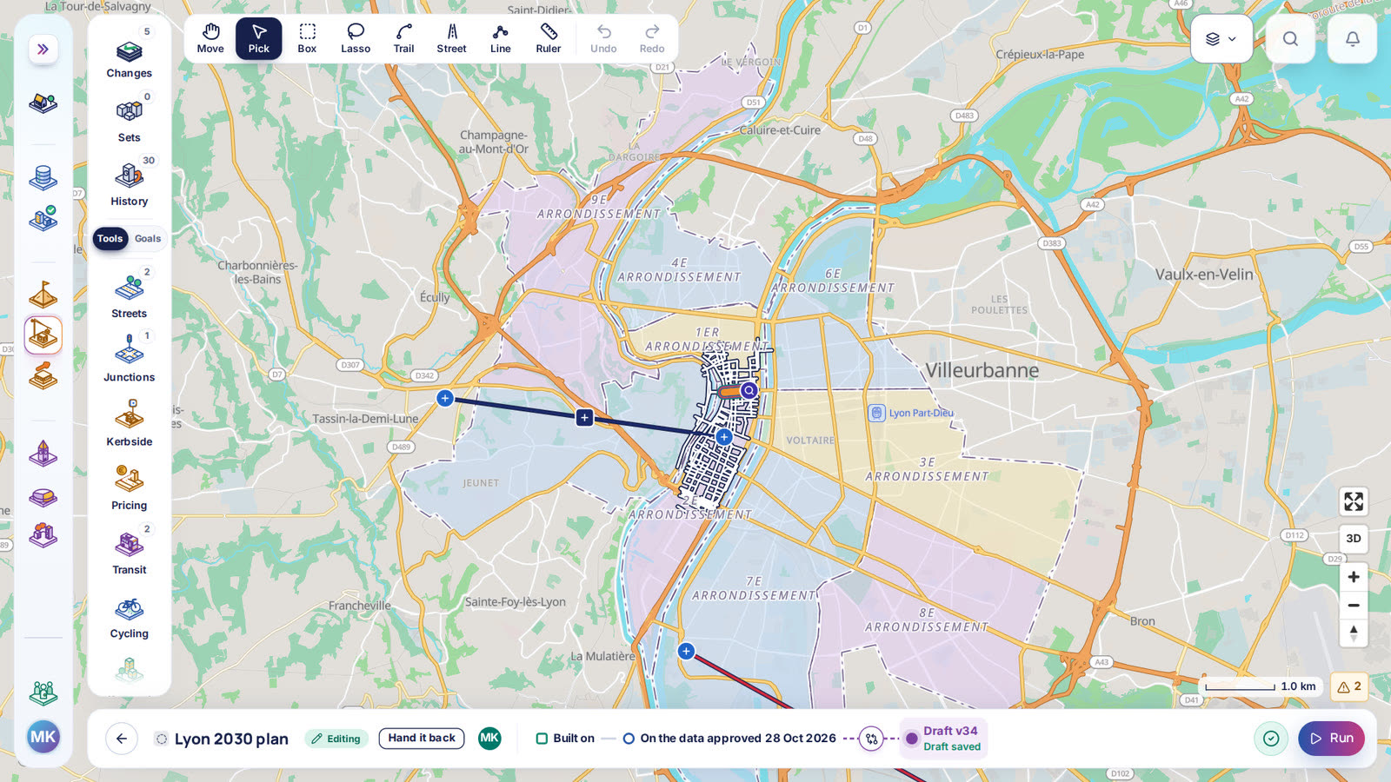1391x782 pixels.
Task: Open the Sets panel
Action: 130,119
